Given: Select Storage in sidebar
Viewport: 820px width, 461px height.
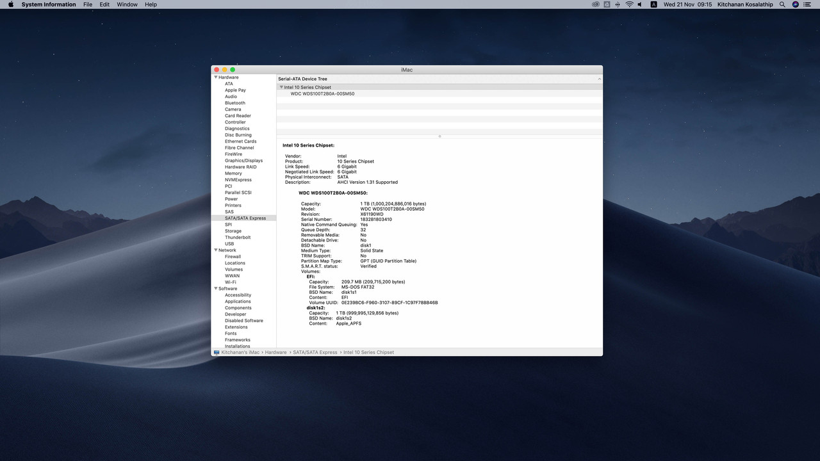Looking at the screenshot, I should (233, 231).
